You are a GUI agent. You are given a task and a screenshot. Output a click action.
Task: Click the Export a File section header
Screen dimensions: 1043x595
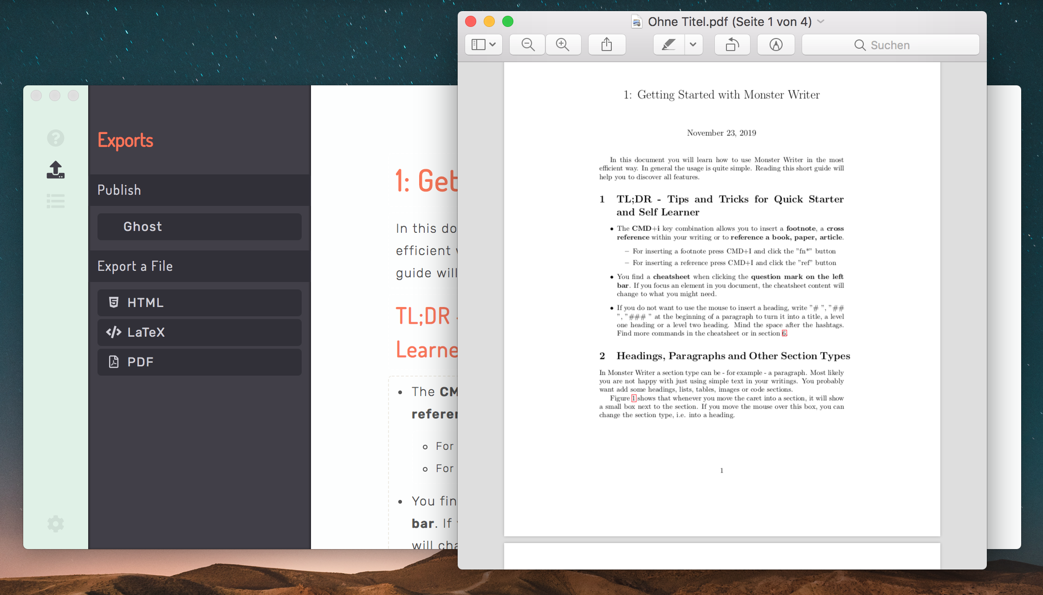click(x=200, y=266)
